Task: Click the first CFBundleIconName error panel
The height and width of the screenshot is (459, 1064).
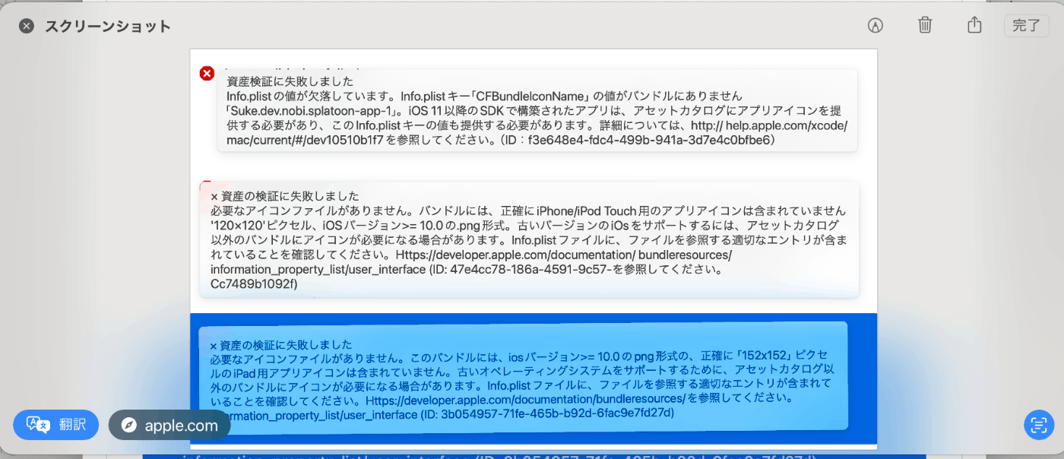Action: (x=532, y=110)
